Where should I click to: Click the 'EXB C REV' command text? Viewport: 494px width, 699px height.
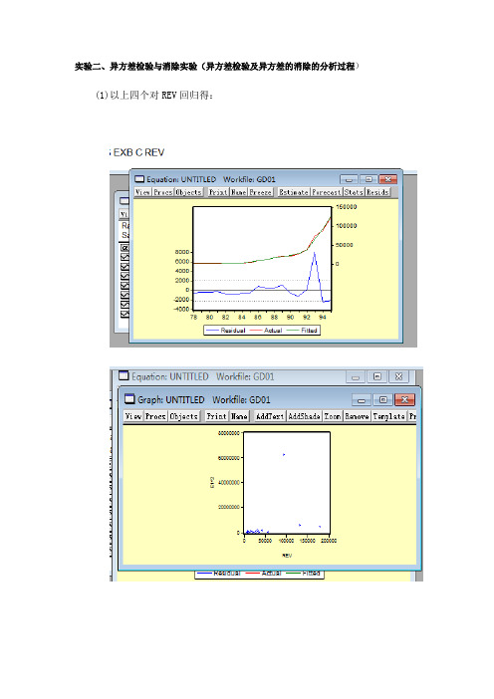138,152
